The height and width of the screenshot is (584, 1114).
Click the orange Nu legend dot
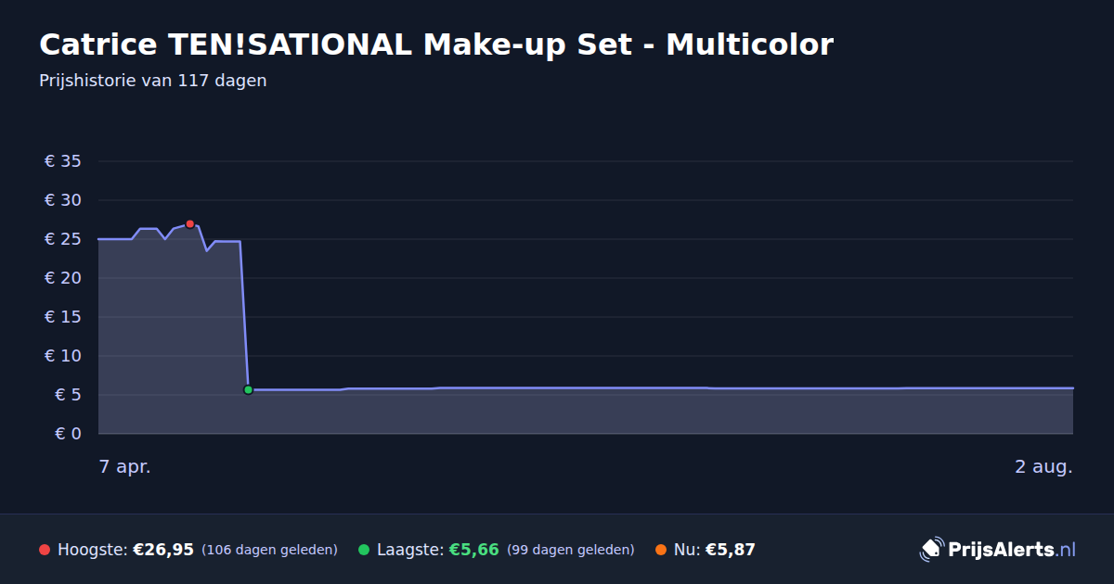coord(661,550)
